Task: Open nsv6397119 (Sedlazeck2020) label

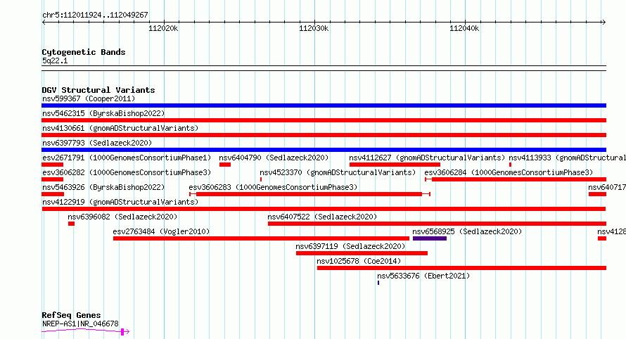Action: pos(350,246)
